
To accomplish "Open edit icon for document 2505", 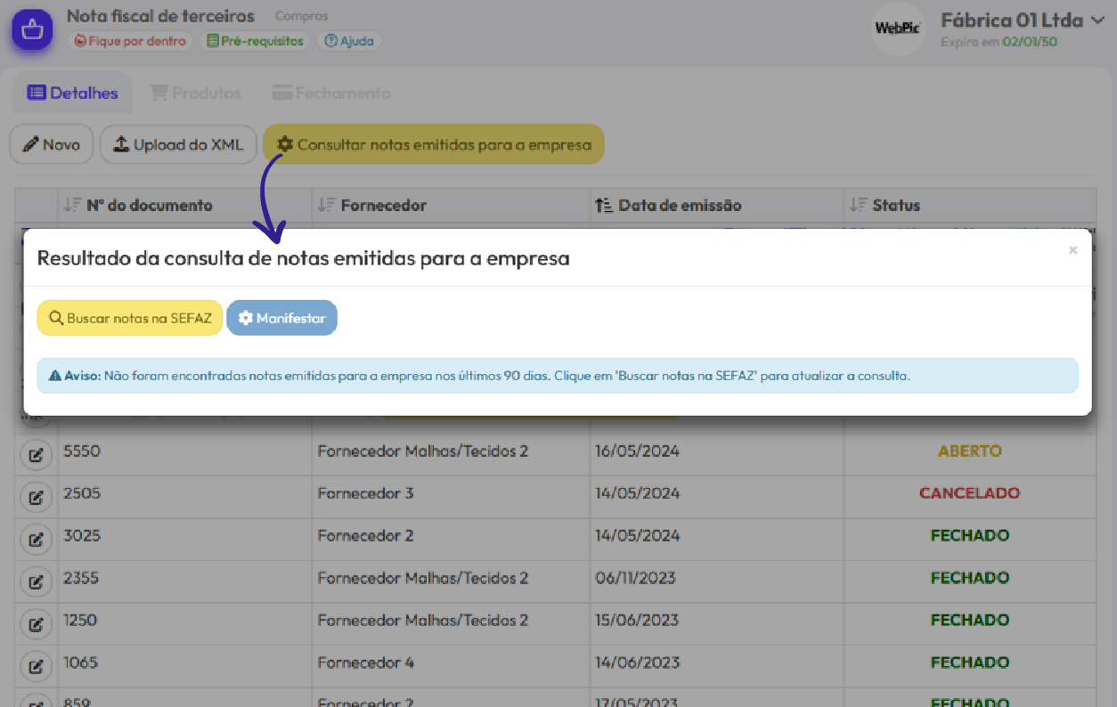I will tap(35, 496).
